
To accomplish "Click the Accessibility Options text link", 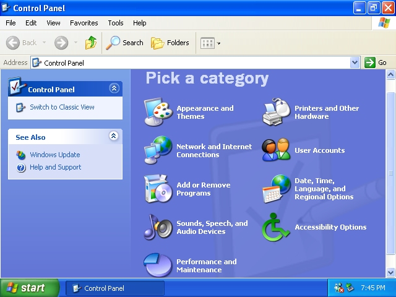I will coord(330,227).
